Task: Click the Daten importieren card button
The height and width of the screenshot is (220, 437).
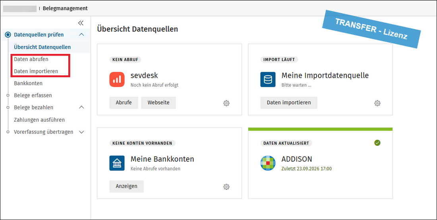Action: tap(289, 103)
